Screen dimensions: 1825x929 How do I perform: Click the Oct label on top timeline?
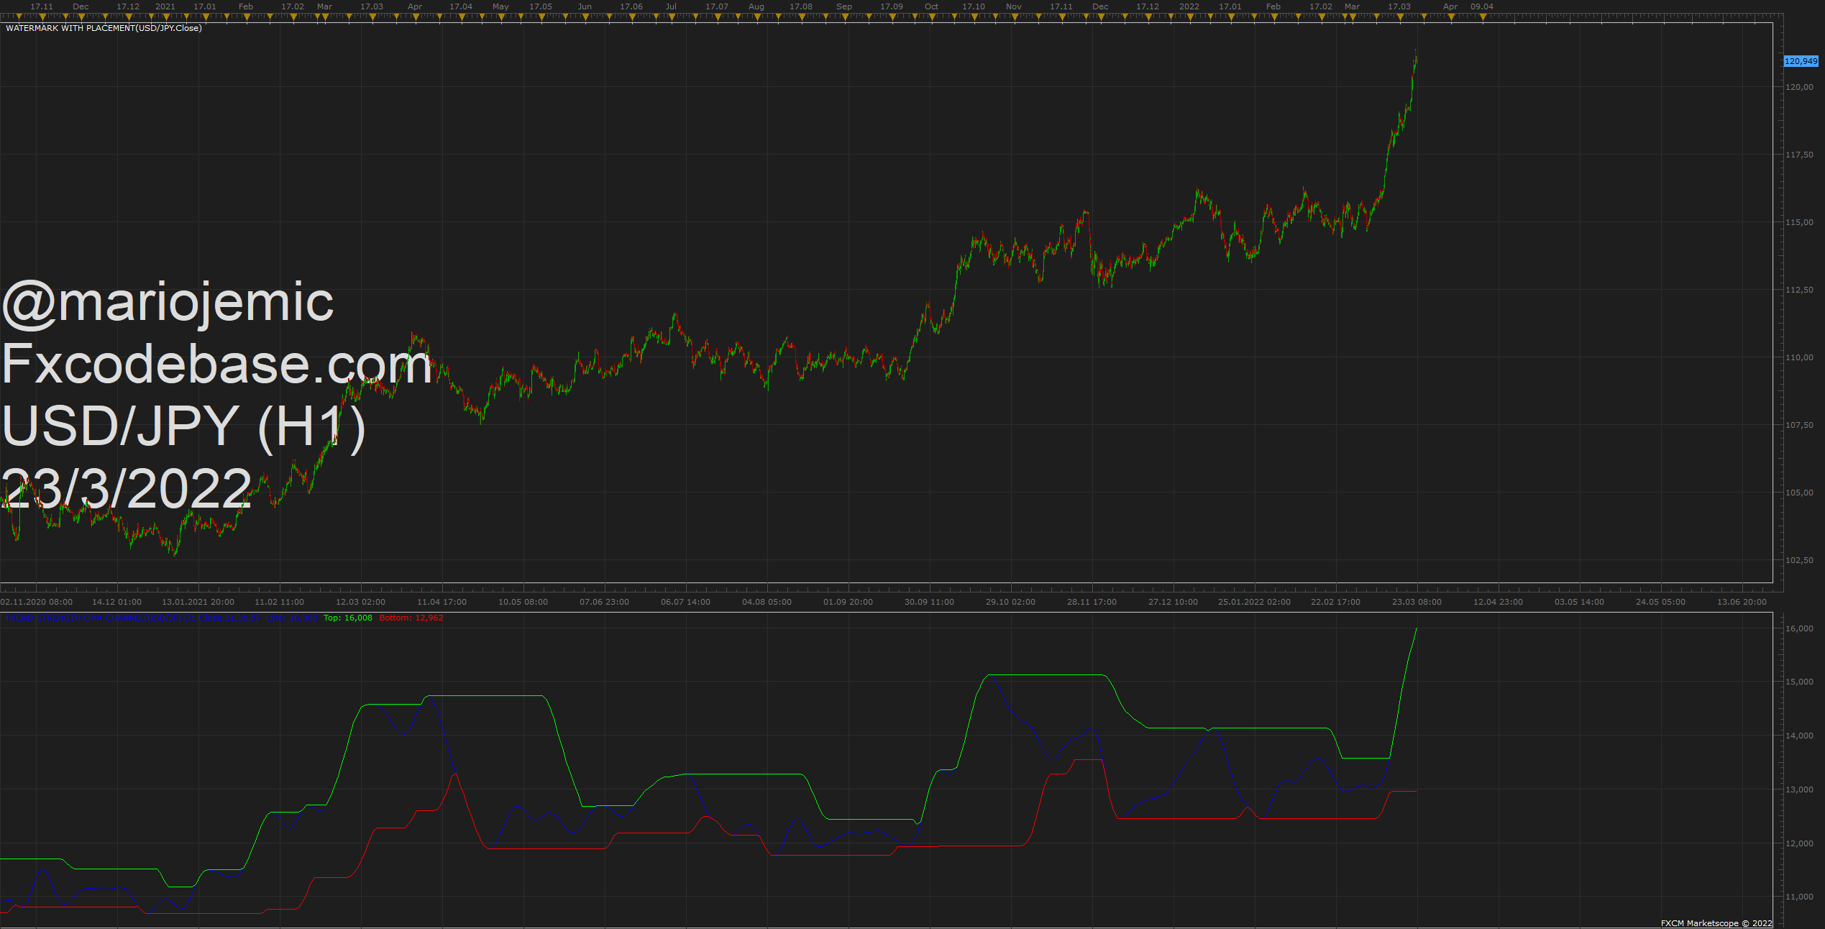931,6
